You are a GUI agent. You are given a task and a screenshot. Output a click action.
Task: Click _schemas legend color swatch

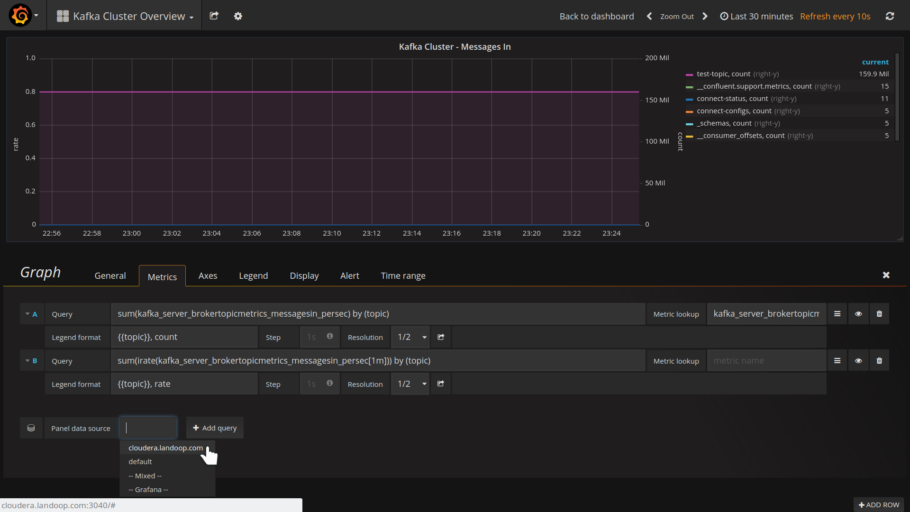click(x=690, y=124)
